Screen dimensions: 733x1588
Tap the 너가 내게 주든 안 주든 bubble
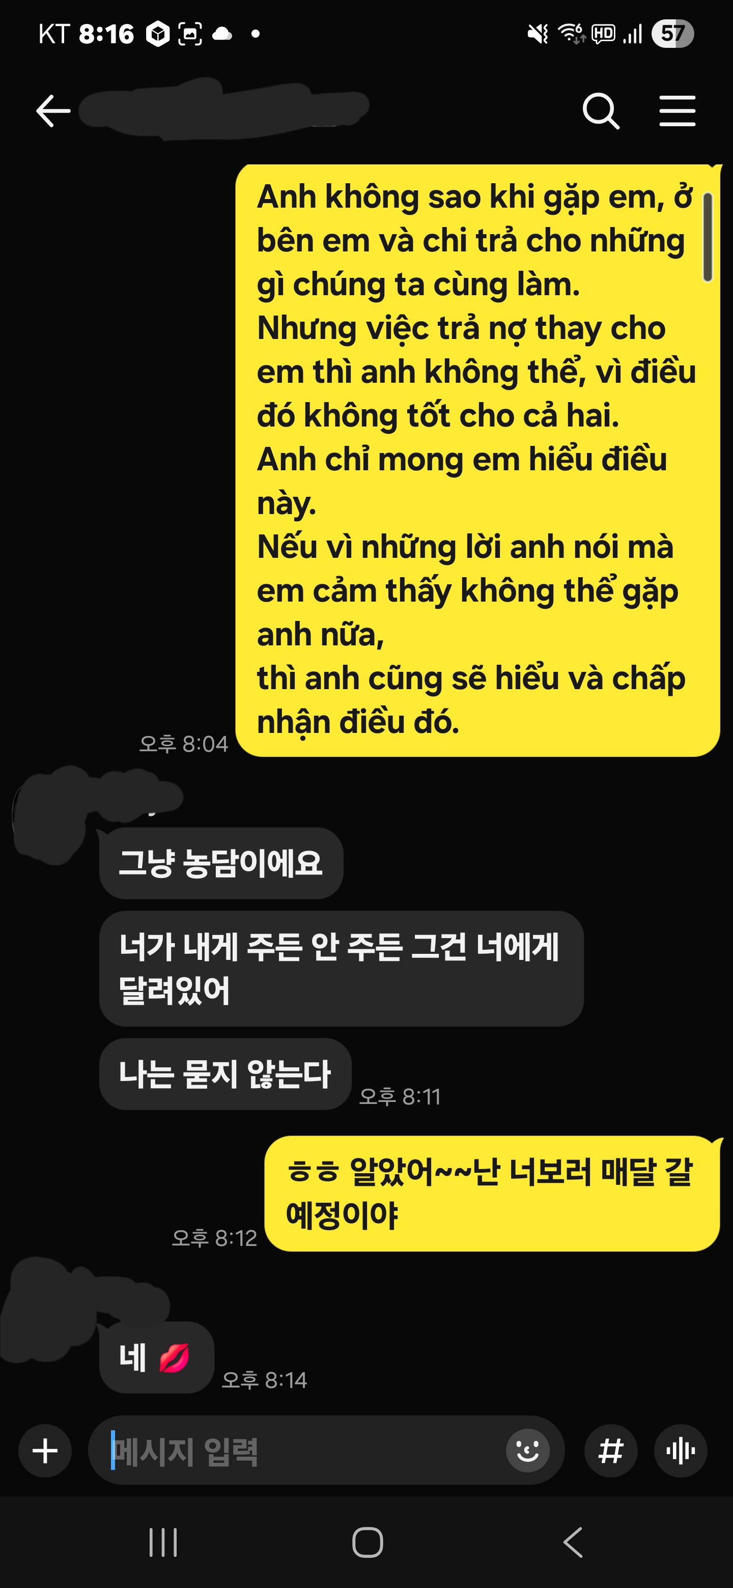[341, 969]
